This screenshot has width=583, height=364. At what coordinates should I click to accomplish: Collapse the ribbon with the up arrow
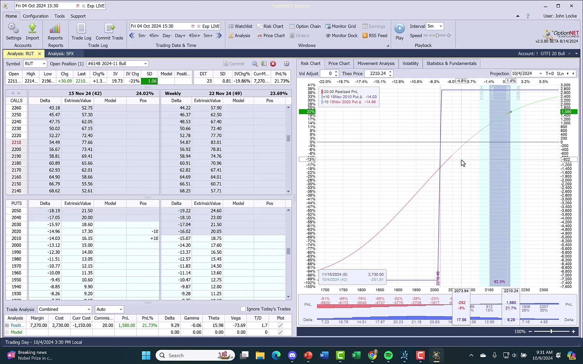click(x=518, y=16)
